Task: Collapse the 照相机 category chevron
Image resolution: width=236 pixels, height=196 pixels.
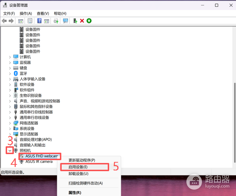Action: pos(10,151)
